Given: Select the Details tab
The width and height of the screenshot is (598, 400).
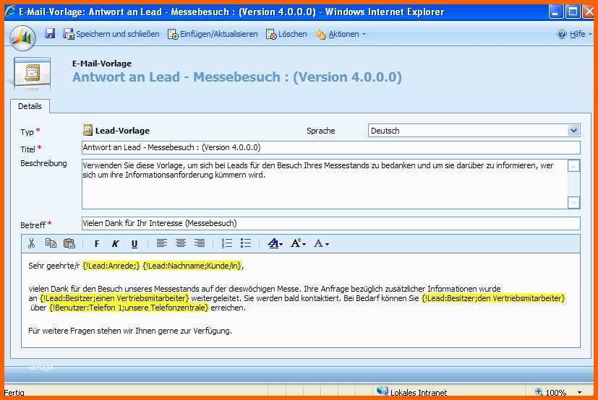Looking at the screenshot, I should (x=30, y=106).
